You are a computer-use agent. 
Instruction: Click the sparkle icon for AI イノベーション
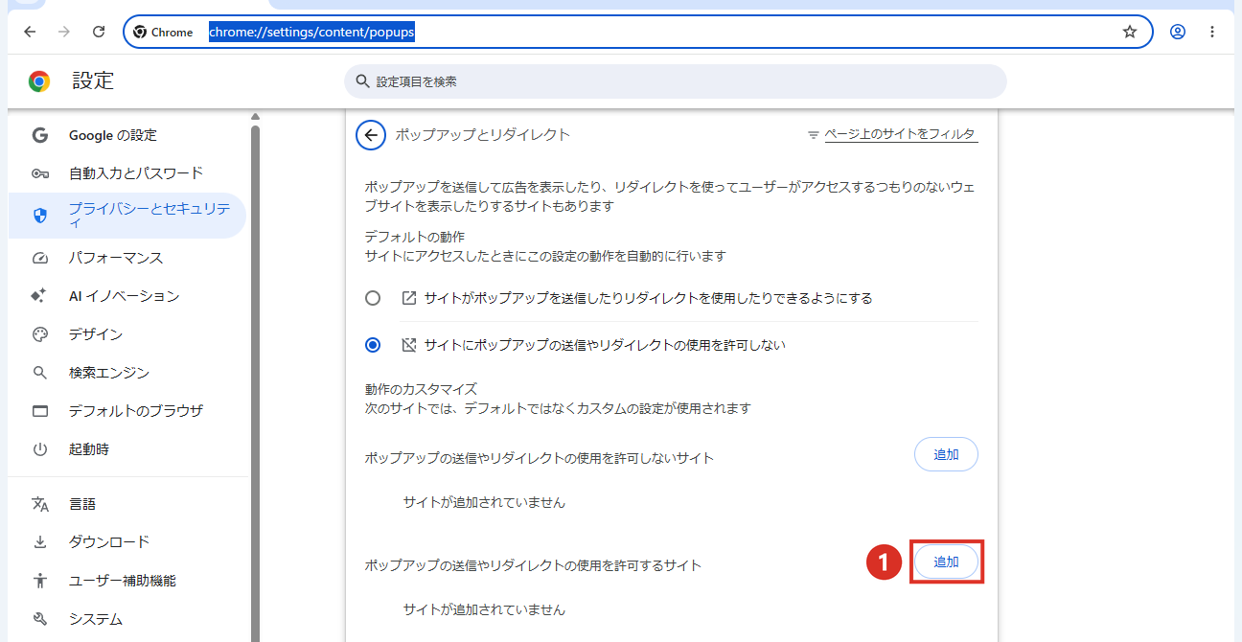pyautogui.click(x=39, y=296)
